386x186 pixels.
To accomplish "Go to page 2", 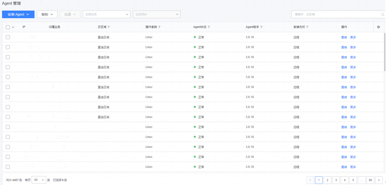I will [327, 180].
